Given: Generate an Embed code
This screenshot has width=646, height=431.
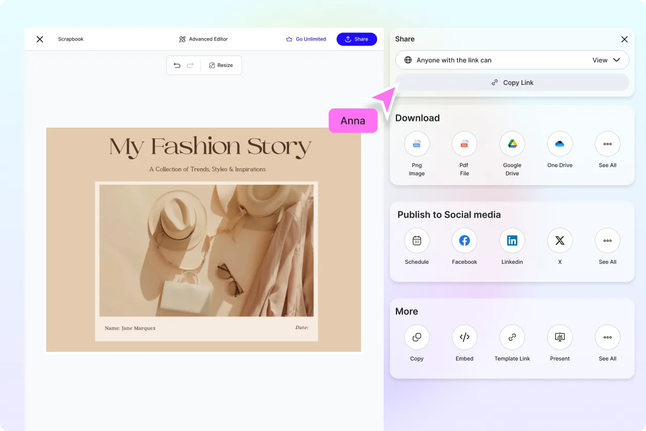Looking at the screenshot, I should tap(464, 337).
